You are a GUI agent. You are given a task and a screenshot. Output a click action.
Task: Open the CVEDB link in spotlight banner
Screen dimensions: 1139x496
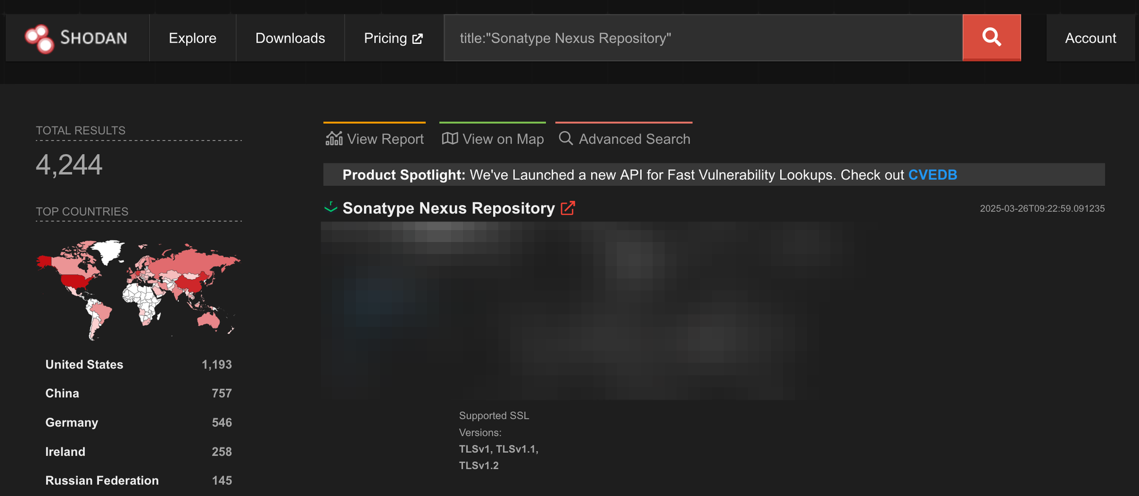click(932, 175)
